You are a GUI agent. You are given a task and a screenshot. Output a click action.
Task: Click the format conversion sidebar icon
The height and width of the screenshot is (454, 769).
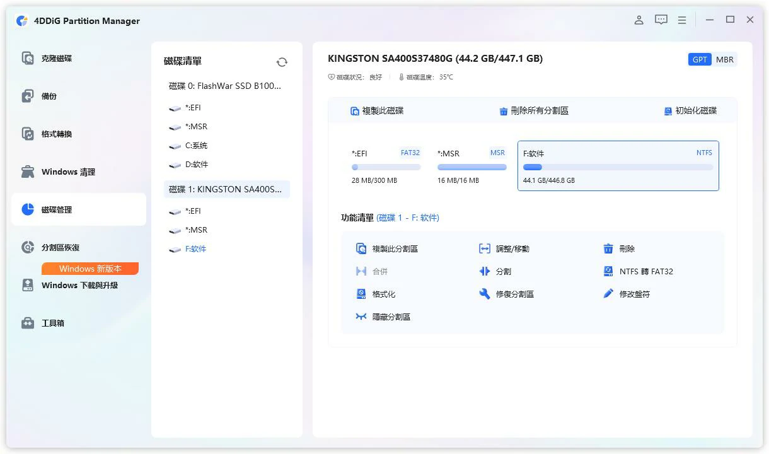(x=28, y=134)
